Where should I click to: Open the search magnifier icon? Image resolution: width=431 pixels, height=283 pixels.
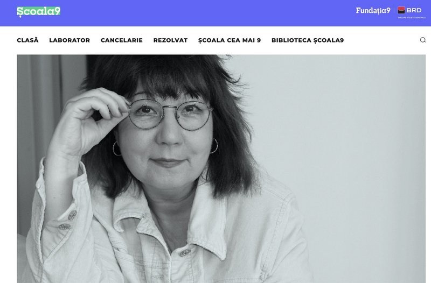pos(422,40)
